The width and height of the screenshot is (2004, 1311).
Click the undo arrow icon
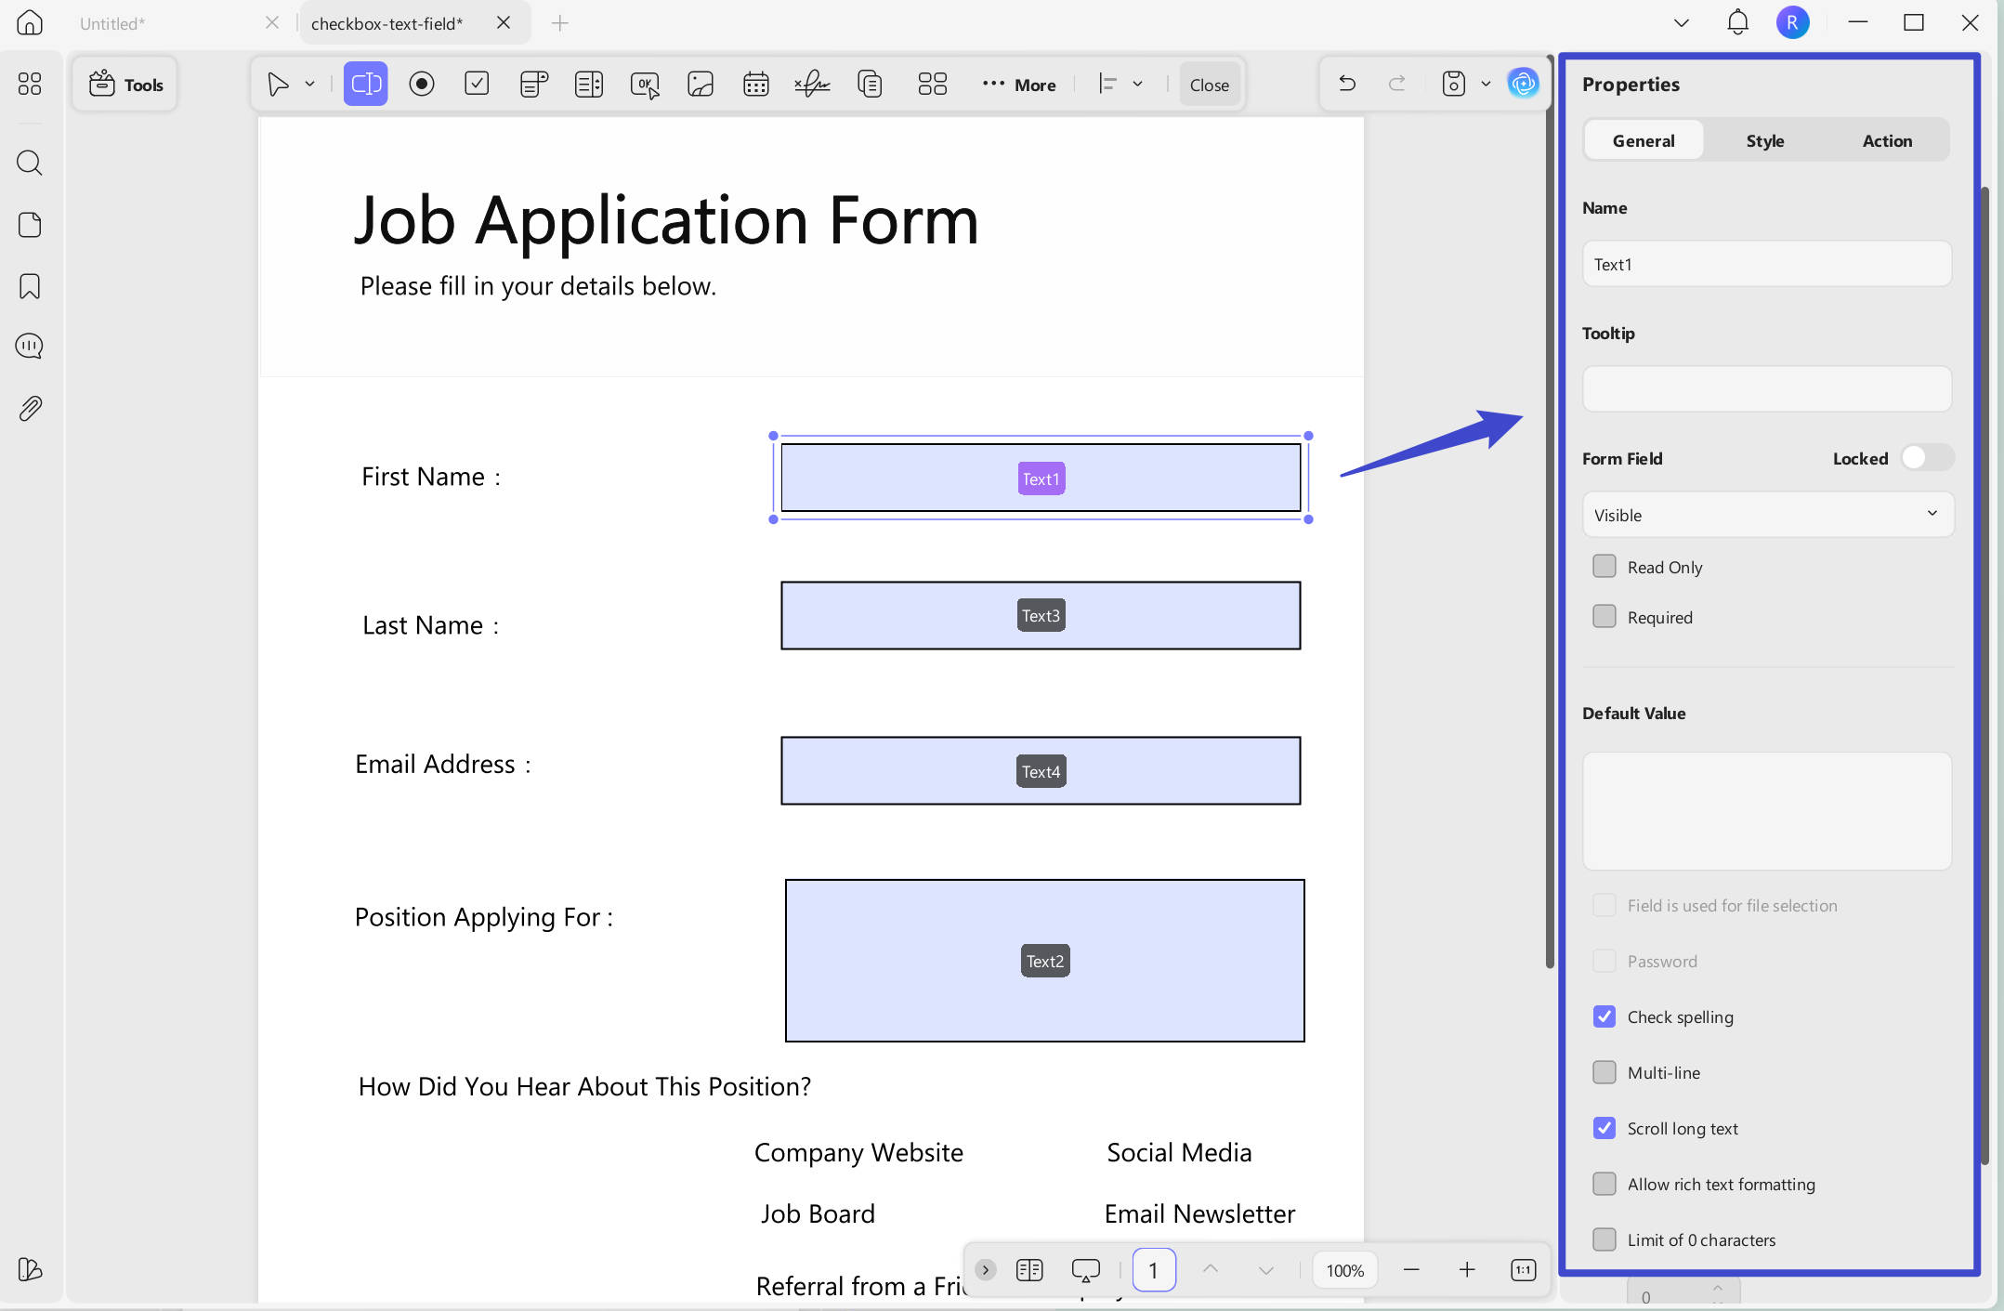pyautogui.click(x=1346, y=85)
